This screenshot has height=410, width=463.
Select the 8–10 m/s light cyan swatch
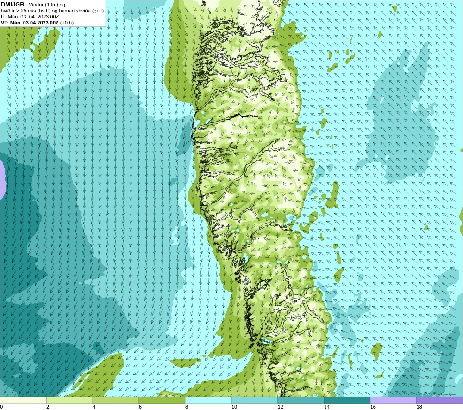(208, 400)
